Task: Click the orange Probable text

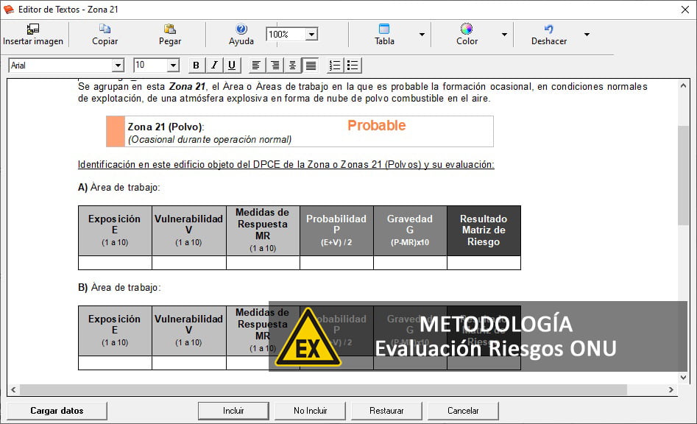Action: [377, 125]
